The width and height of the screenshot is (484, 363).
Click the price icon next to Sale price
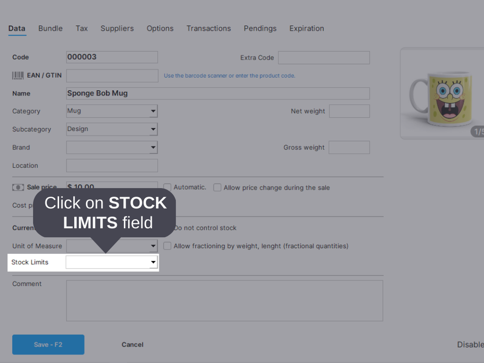pyautogui.click(x=18, y=187)
